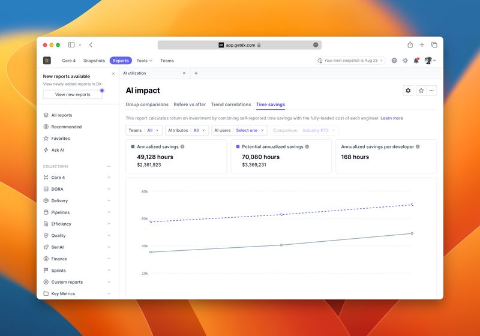The image size is (480, 336).
Task: Follow the Learn more link
Action: (x=392, y=118)
